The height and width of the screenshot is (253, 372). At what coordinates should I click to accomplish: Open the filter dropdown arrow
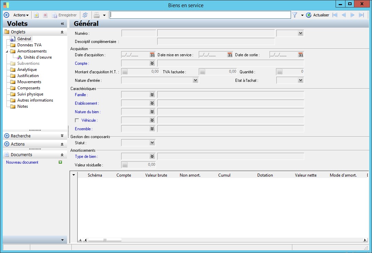pos(302,15)
